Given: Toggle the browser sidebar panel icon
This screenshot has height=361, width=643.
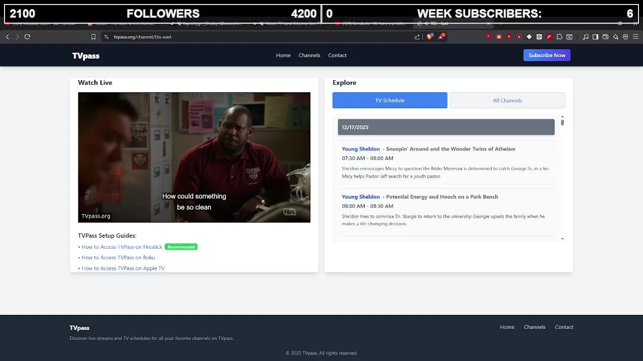Looking at the screenshot, I should pos(595,37).
